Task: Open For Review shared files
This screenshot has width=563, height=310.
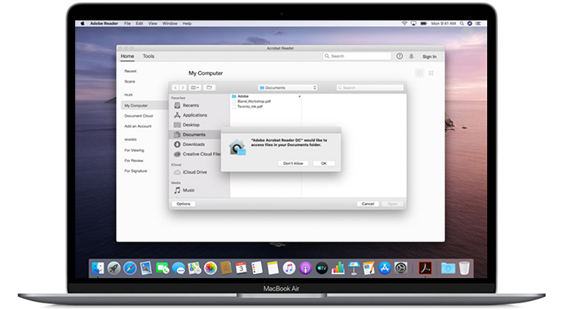Action: click(x=134, y=161)
